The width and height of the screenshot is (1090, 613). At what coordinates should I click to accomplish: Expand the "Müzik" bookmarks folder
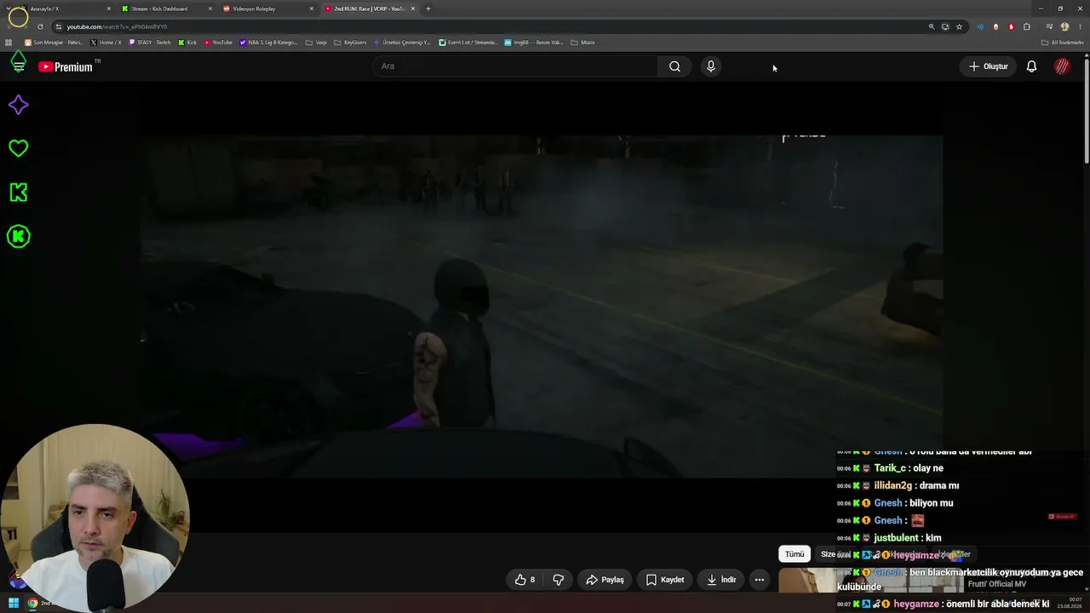click(x=582, y=43)
